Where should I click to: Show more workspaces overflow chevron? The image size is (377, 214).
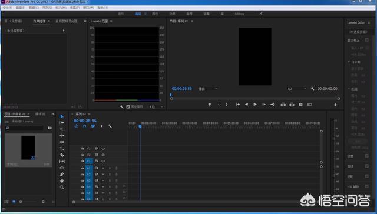pos(261,14)
